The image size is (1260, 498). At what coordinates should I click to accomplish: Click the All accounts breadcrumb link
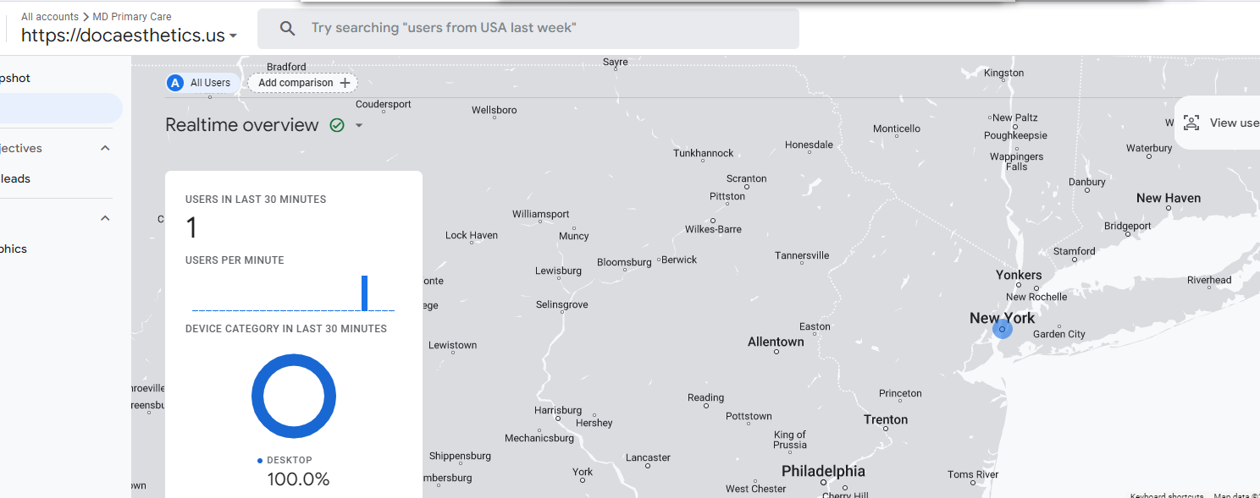pos(50,16)
